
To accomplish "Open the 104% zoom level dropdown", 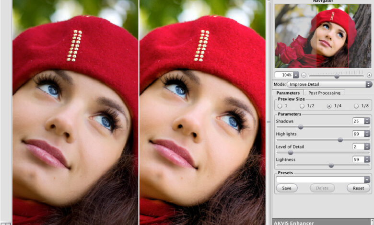I will tap(296, 75).
